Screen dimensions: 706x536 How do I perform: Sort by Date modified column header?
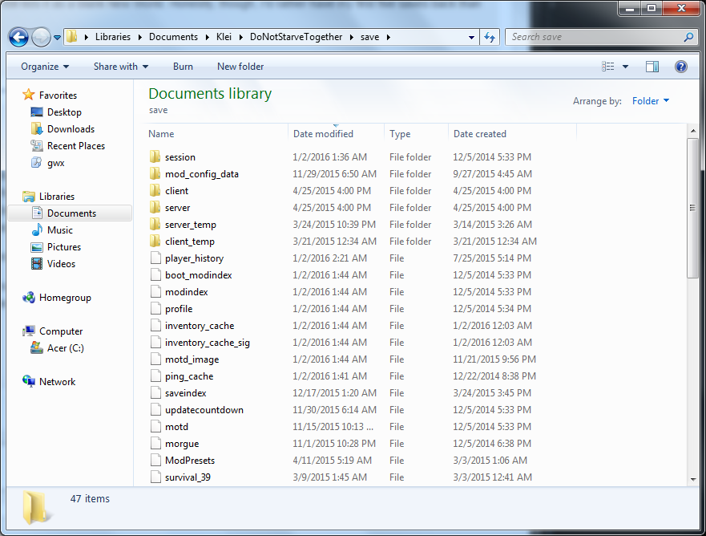323,134
